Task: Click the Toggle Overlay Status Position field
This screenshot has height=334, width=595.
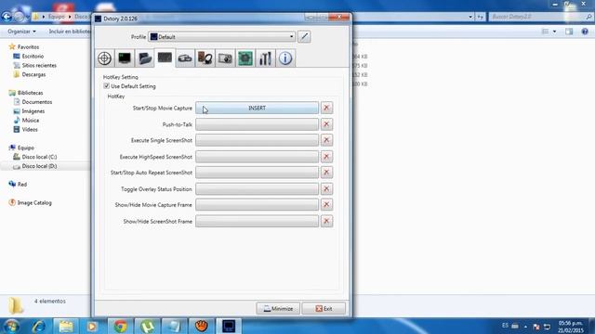Action: click(257, 188)
